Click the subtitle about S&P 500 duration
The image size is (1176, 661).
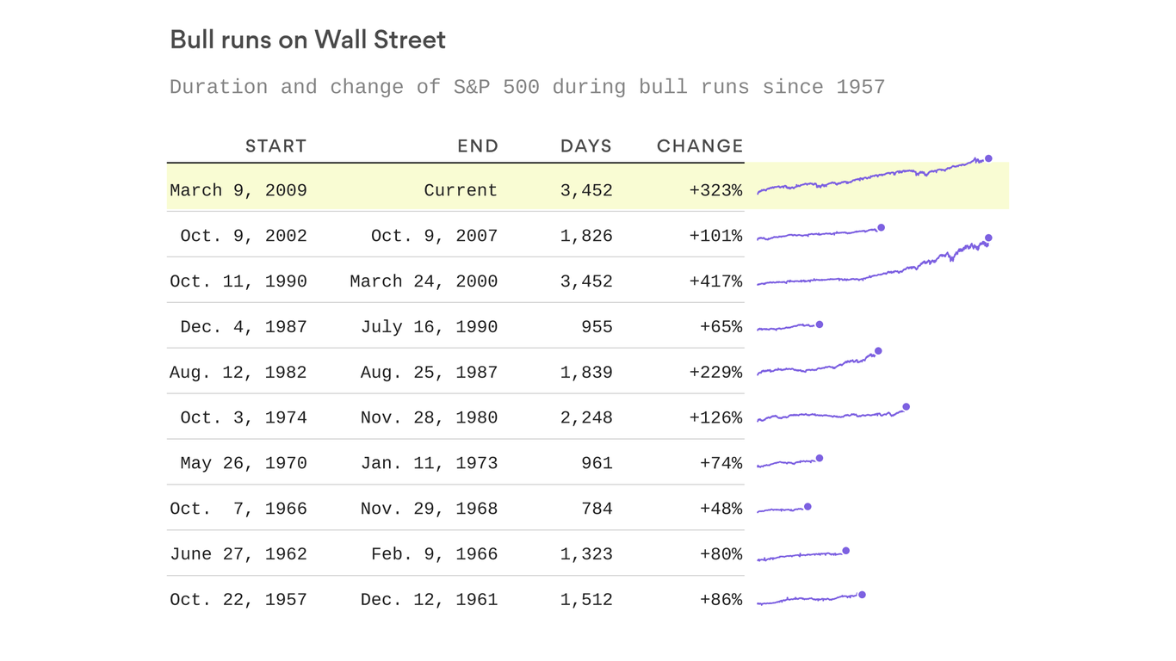[527, 87]
